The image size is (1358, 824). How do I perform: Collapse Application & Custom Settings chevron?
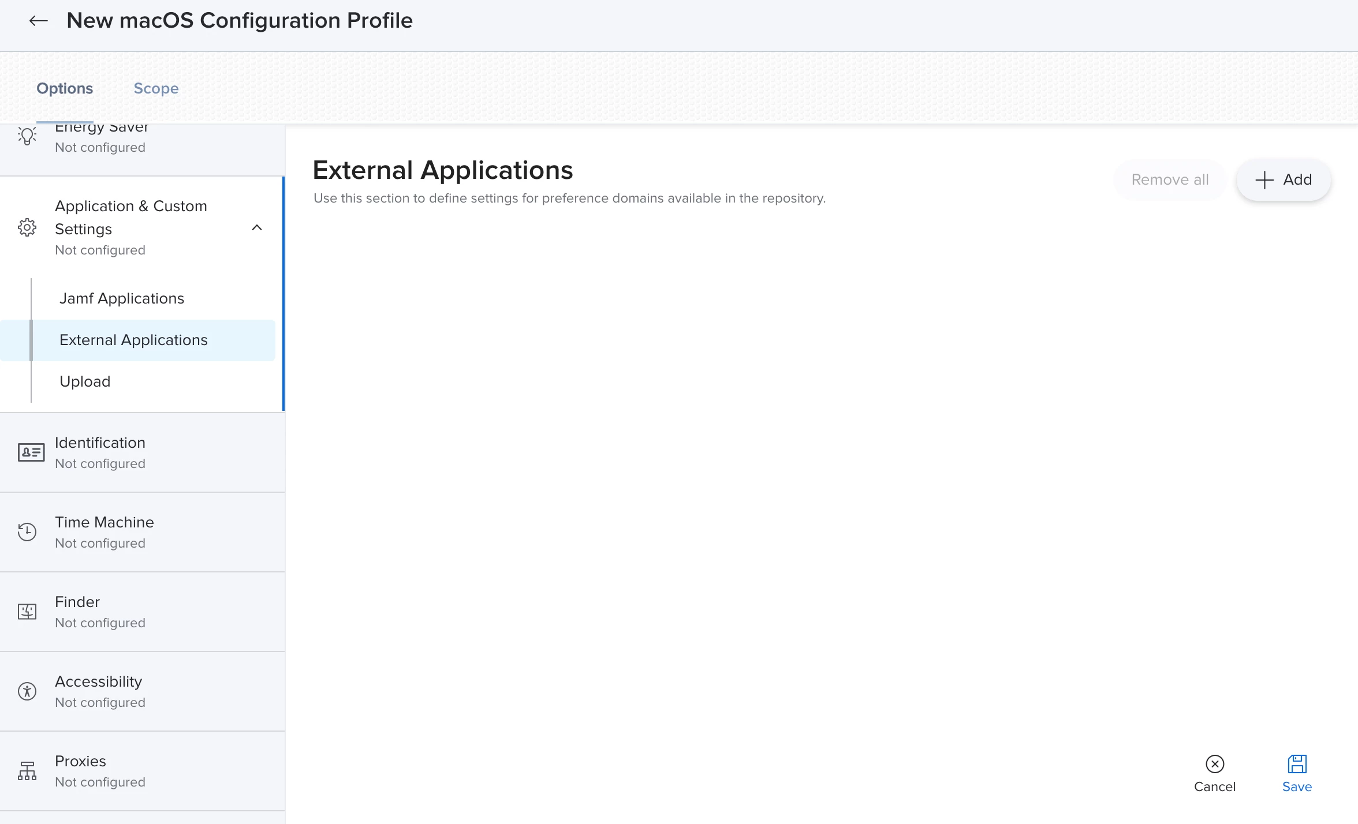pyautogui.click(x=257, y=228)
